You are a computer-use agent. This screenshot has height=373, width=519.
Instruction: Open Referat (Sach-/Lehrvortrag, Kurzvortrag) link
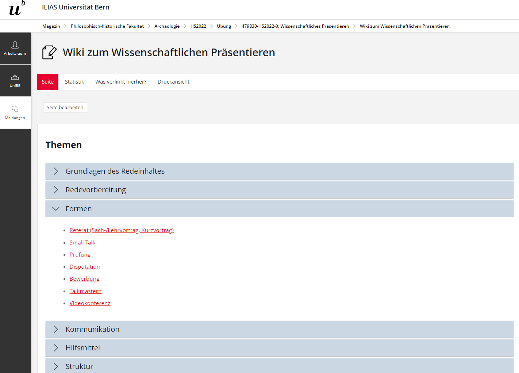[122, 230]
